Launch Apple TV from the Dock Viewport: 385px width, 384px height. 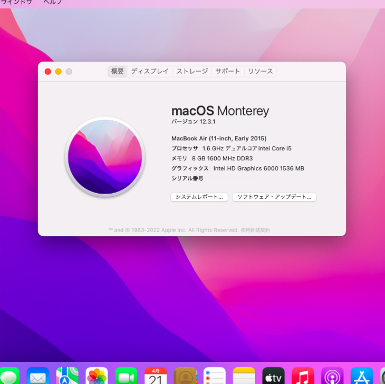(x=274, y=376)
